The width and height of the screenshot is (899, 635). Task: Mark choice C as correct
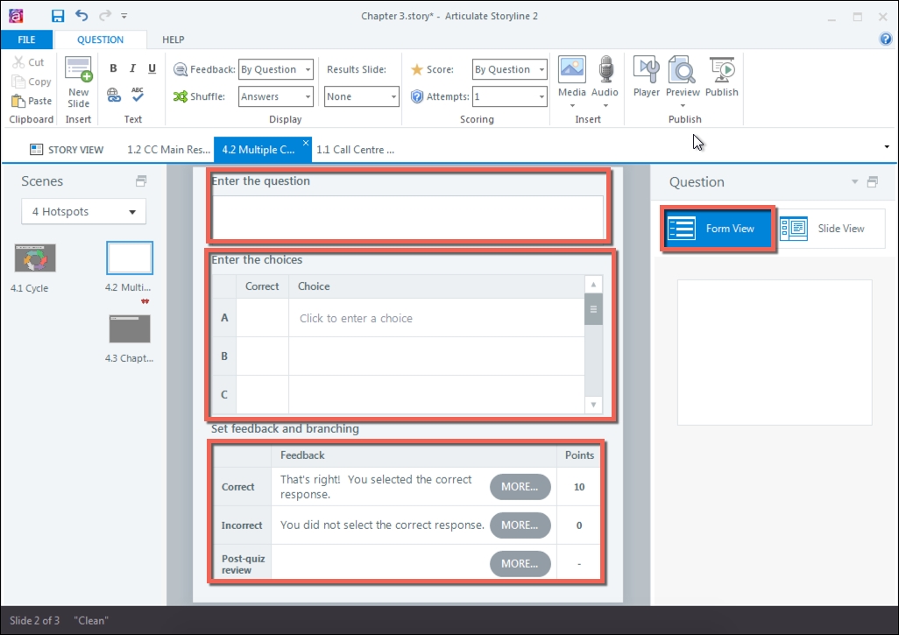pos(262,394)
